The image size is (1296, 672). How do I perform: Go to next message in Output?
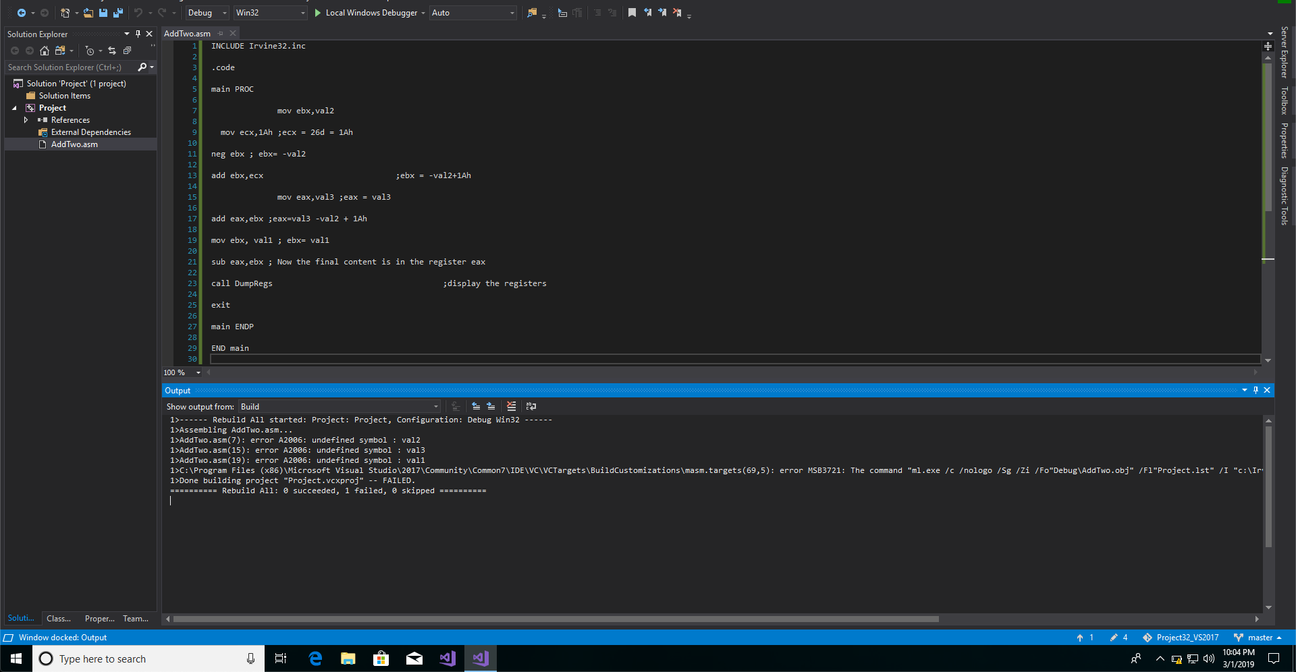pos(491,406)
